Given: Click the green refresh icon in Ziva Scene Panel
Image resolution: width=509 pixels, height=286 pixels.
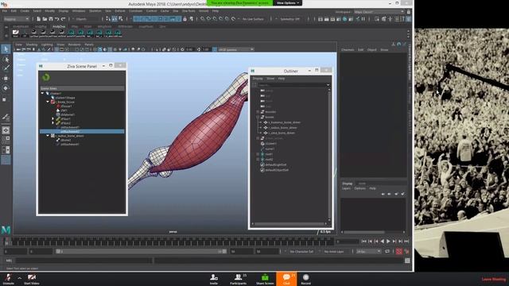Looking at the screenshot, I should point(46,77).
